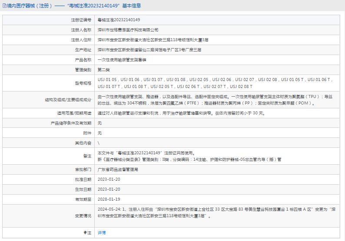Select the model list starting USJ 01 05

215,83
